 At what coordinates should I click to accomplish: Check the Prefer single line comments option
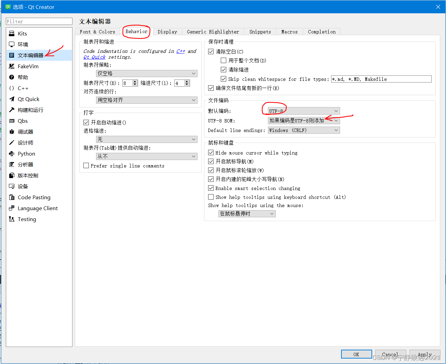[86, 165]
